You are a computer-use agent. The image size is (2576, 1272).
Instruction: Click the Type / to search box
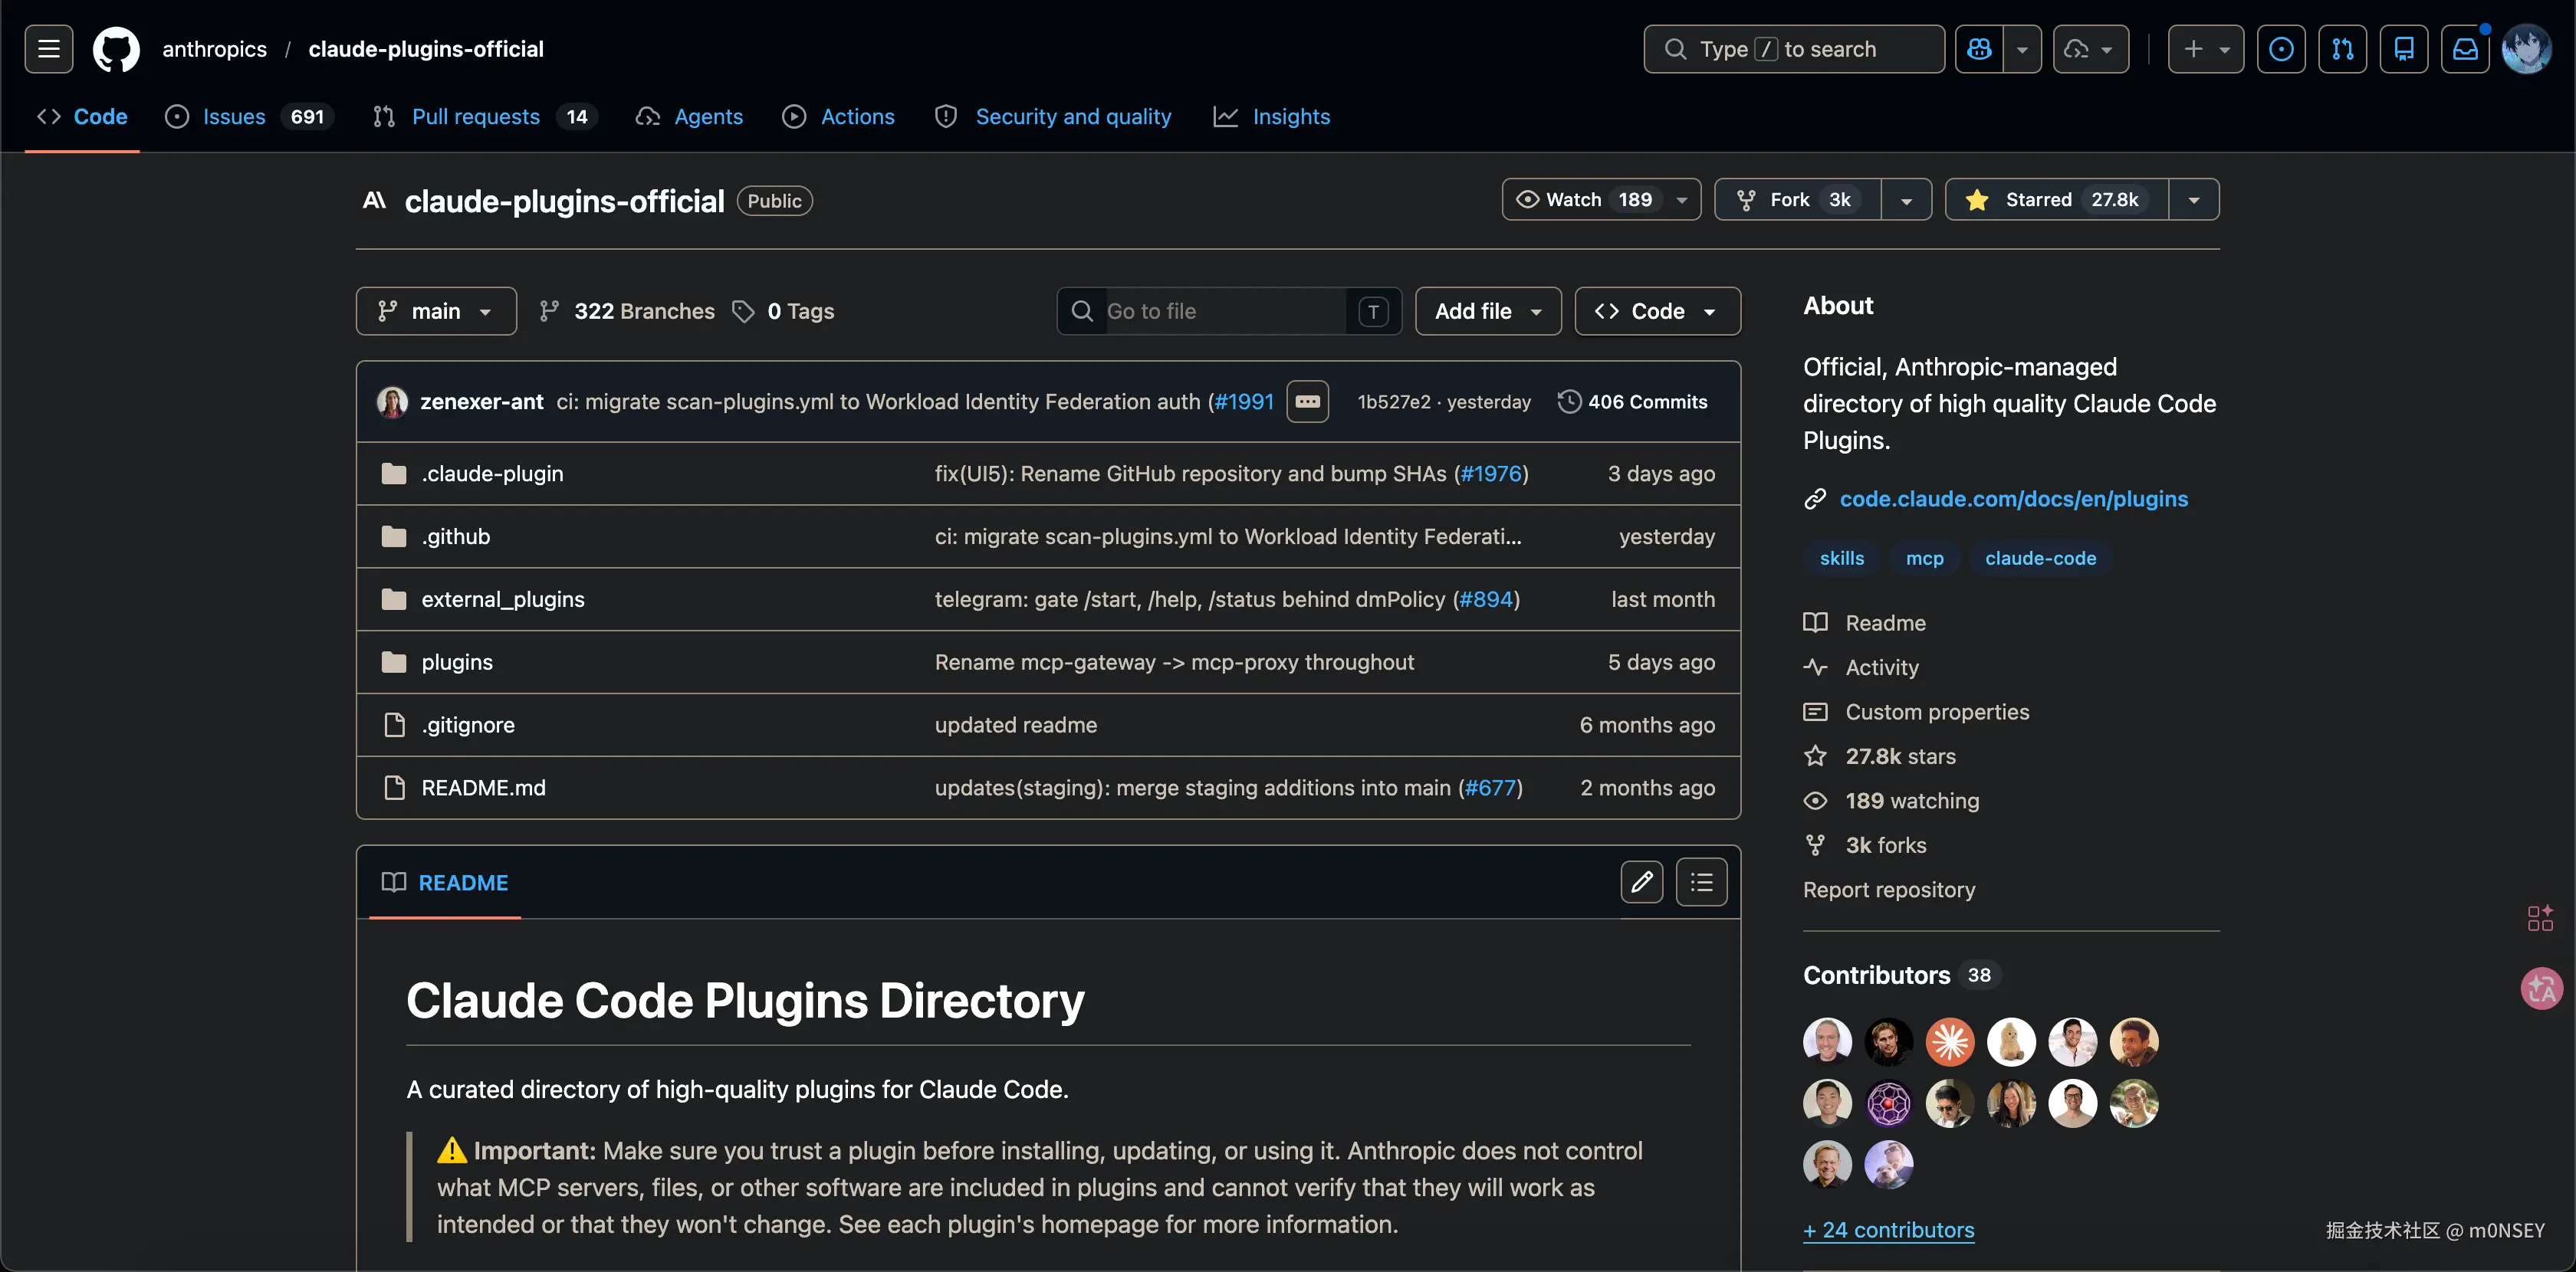pyautogui.click(x=1794, y=49)
